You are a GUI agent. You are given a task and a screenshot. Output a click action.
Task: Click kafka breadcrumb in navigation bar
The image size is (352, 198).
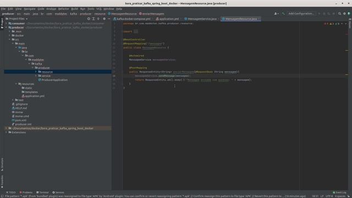73,14
